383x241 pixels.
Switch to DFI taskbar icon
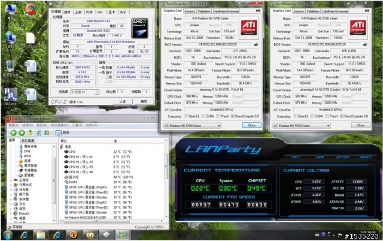point(90,235)
